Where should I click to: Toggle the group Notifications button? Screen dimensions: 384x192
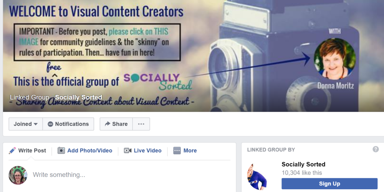pyautogui.click(x=68, y=124)
